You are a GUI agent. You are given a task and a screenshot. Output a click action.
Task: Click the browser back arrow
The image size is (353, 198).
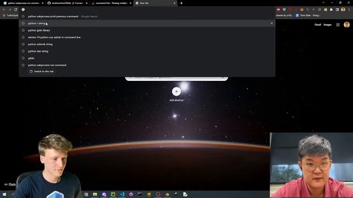pos(4,10)
